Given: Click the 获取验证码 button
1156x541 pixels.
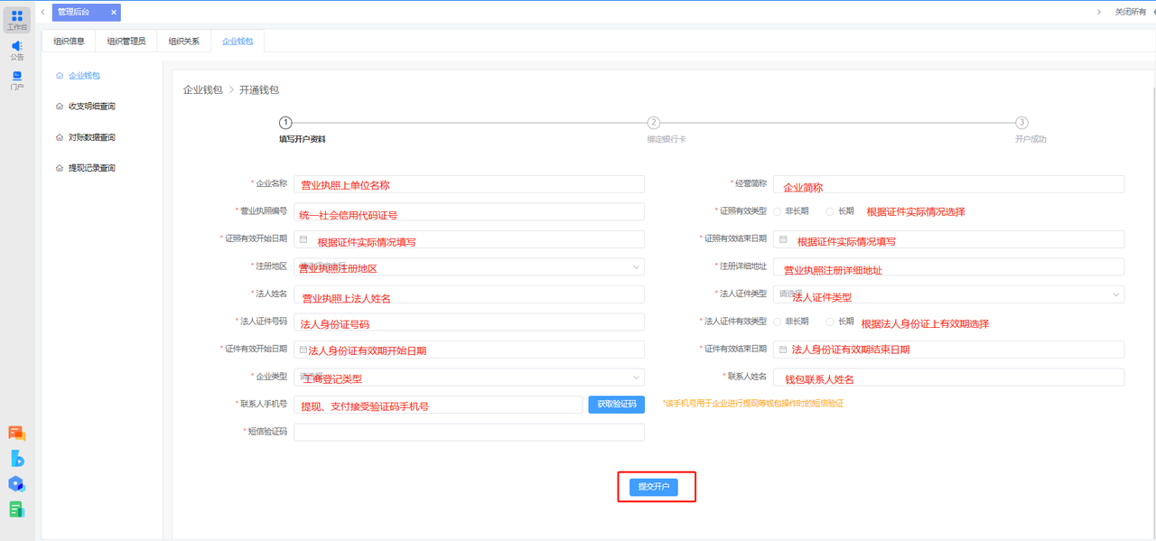Looking at the screenshot, I should tap(617, 405).
